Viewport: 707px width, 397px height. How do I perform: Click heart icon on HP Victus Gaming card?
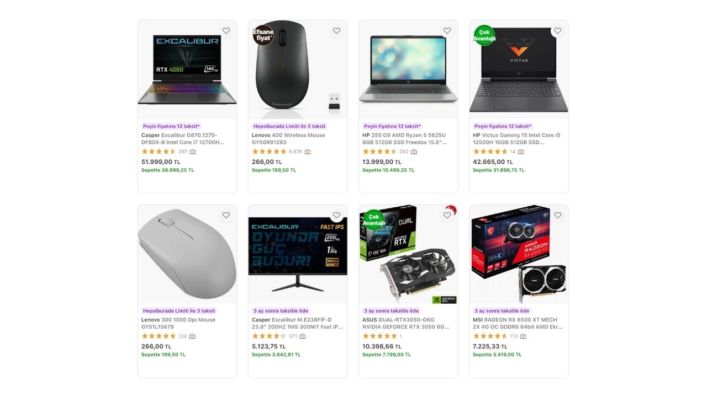coord(557,31)
